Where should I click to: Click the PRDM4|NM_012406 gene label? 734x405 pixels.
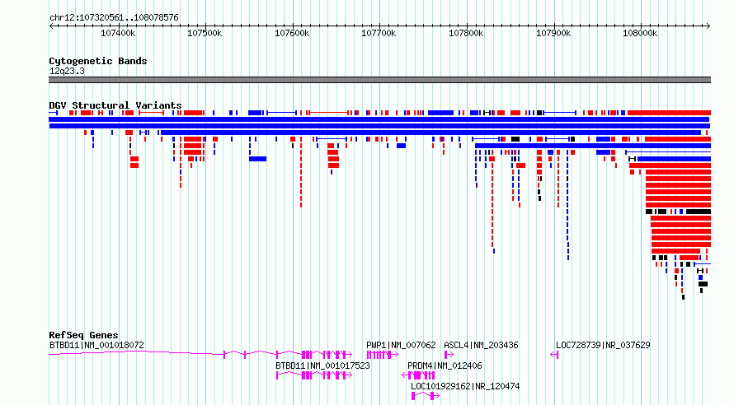pos(445,365)
